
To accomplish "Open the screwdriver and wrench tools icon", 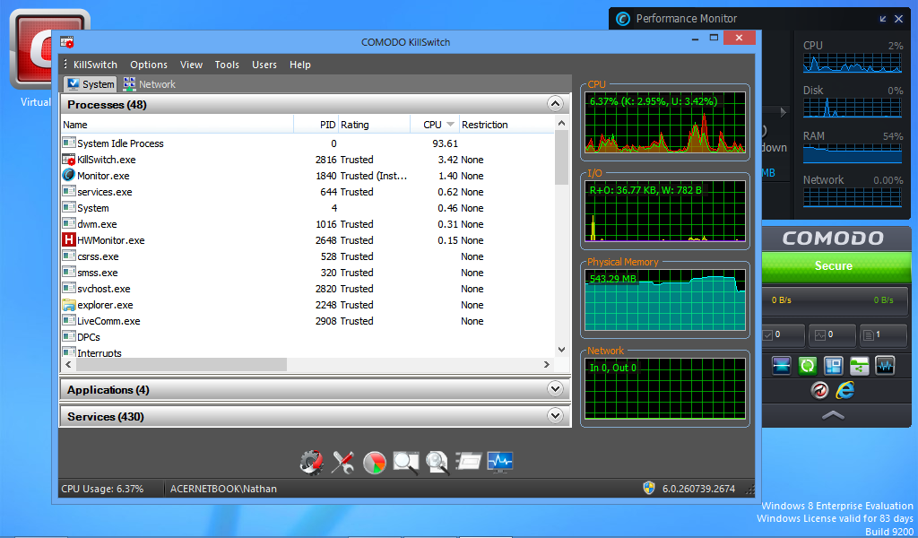I will tap(342, 462).
